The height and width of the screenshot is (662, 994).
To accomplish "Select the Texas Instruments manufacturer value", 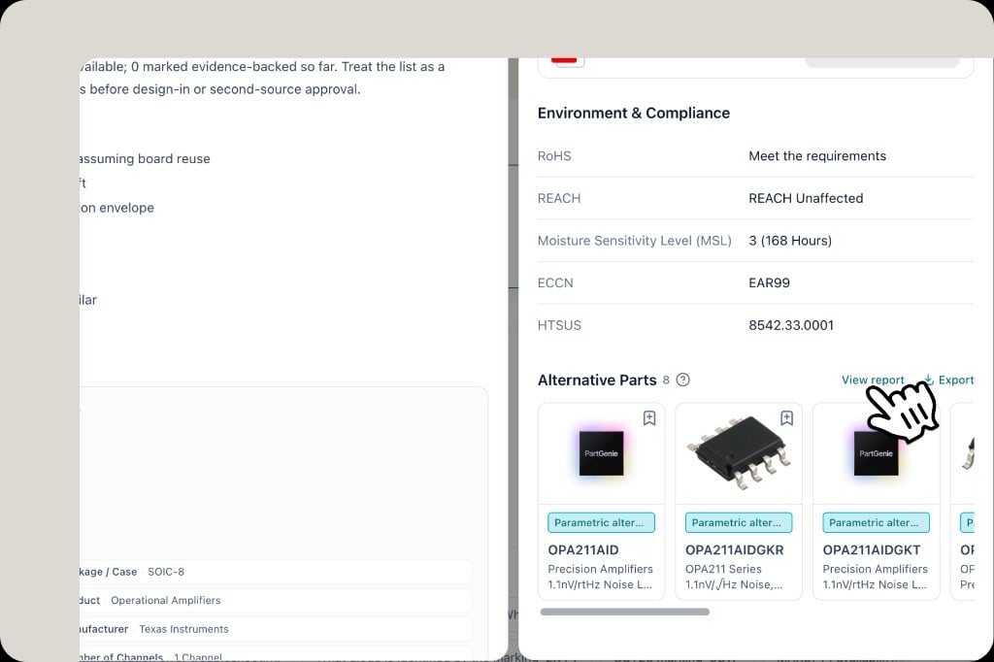I will click(183, 629).
